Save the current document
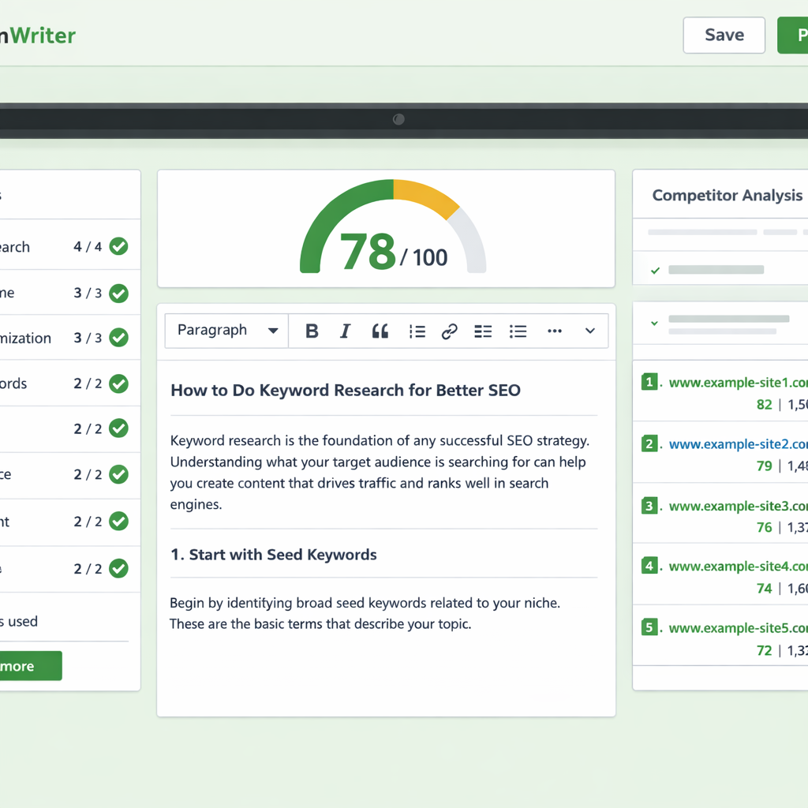Image resolution: width=808 pixels, height=808 pixels. pyautogui.click(x=723, y=35)
